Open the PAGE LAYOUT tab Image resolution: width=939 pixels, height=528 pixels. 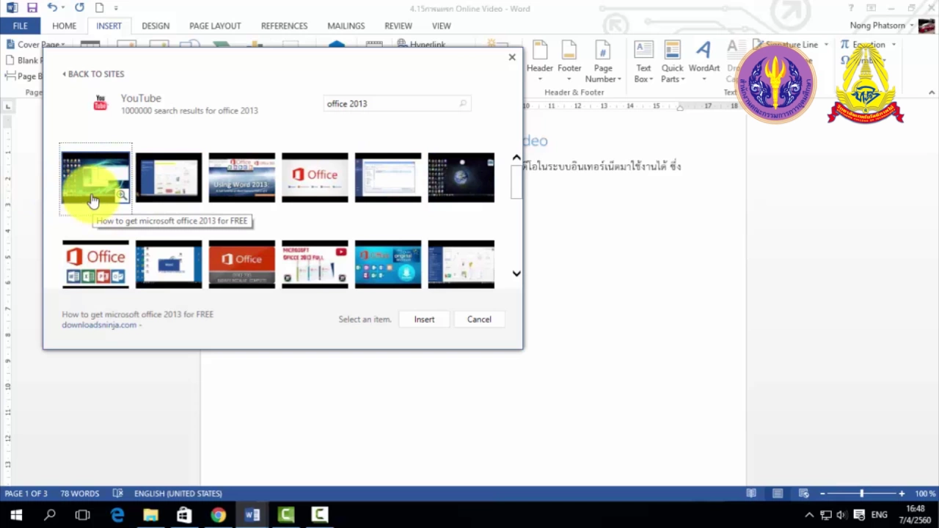click(215, 26)
